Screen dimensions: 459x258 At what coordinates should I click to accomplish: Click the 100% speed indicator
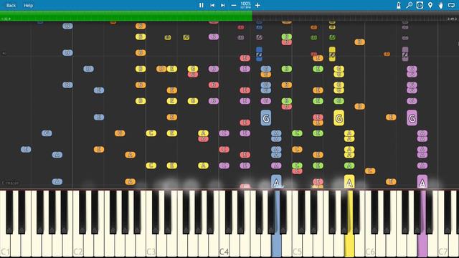(245, 5)
